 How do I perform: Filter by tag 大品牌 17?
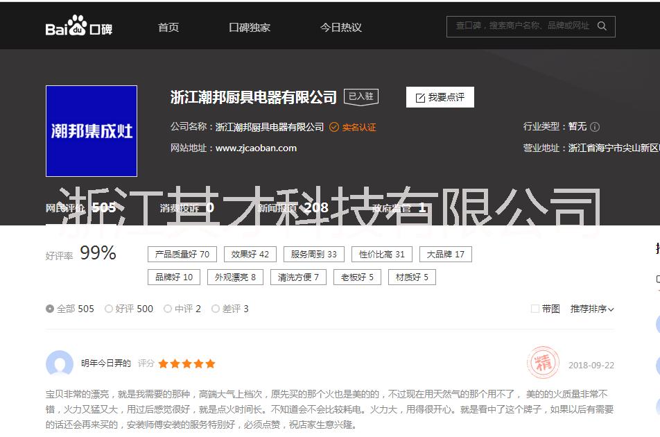tap(446, 255)
